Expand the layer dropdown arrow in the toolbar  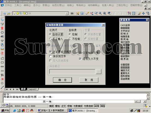(67, 13)
